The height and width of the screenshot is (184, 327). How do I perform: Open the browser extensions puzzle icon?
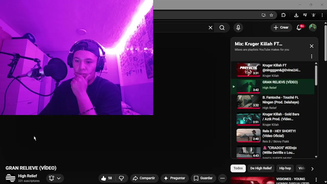coord(284,15)
